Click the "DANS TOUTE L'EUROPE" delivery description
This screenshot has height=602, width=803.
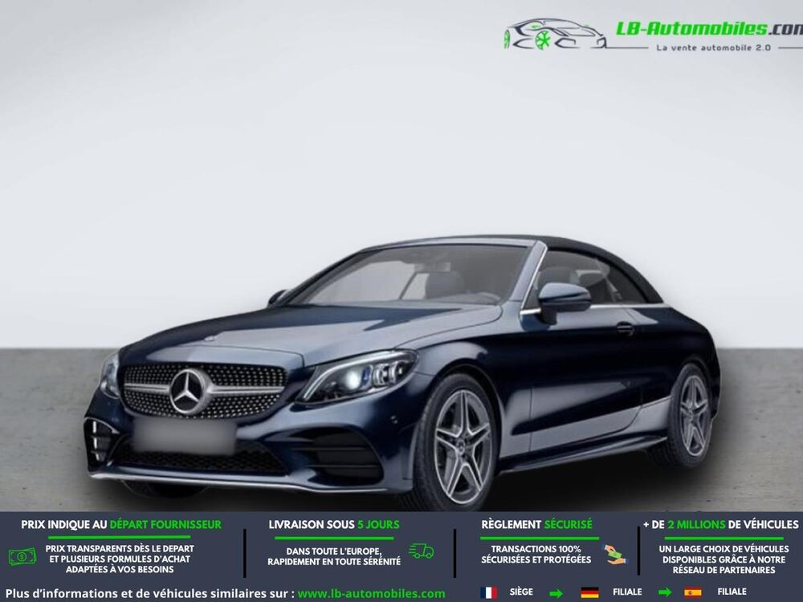[334, 556]
